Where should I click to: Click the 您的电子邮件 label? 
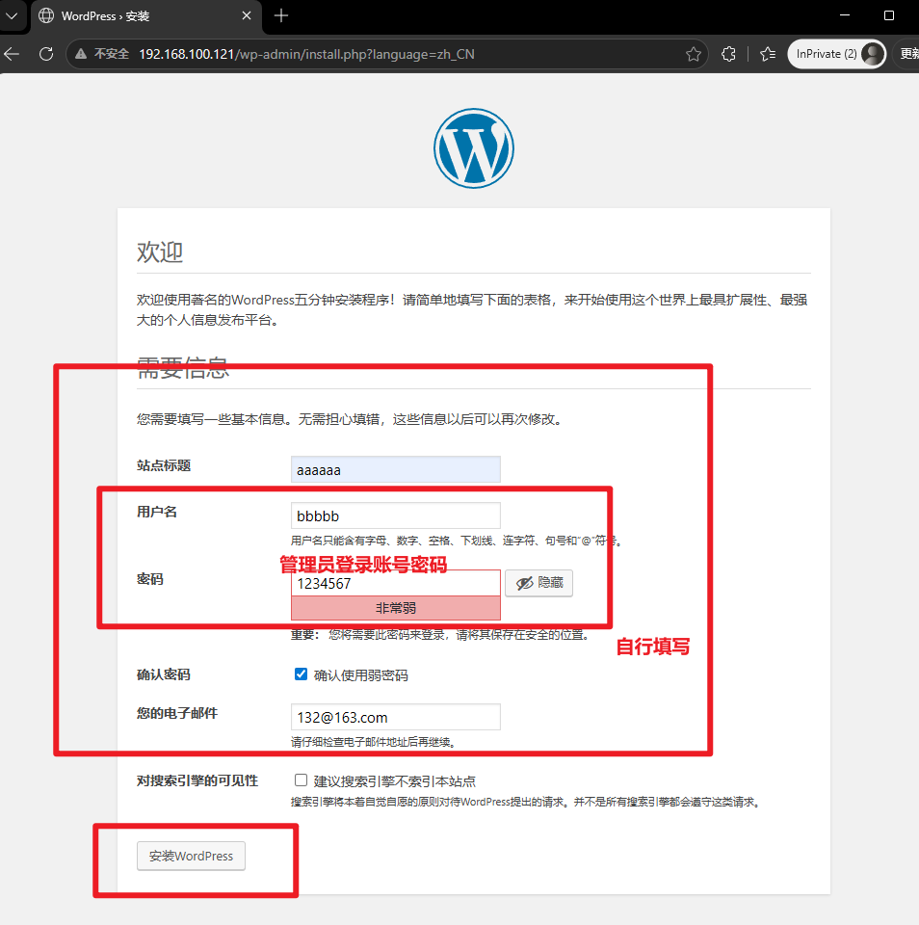(x=177, y=713)
